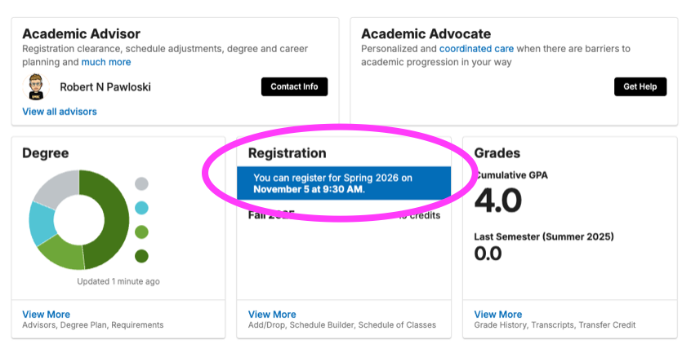The image size is (691, 353).
Task: Click the advisor name Robert N Pawloski
Action: (105, 86)
